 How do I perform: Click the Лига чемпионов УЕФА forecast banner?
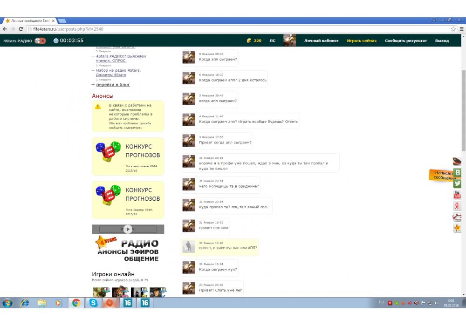point(128,156)
